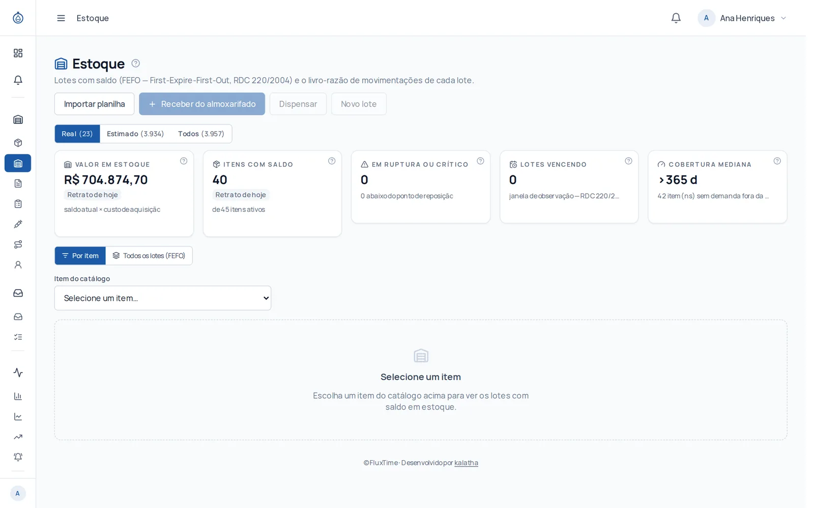Select the Todos (3.957) filter

pyautogui.click(x=201, y=134)
